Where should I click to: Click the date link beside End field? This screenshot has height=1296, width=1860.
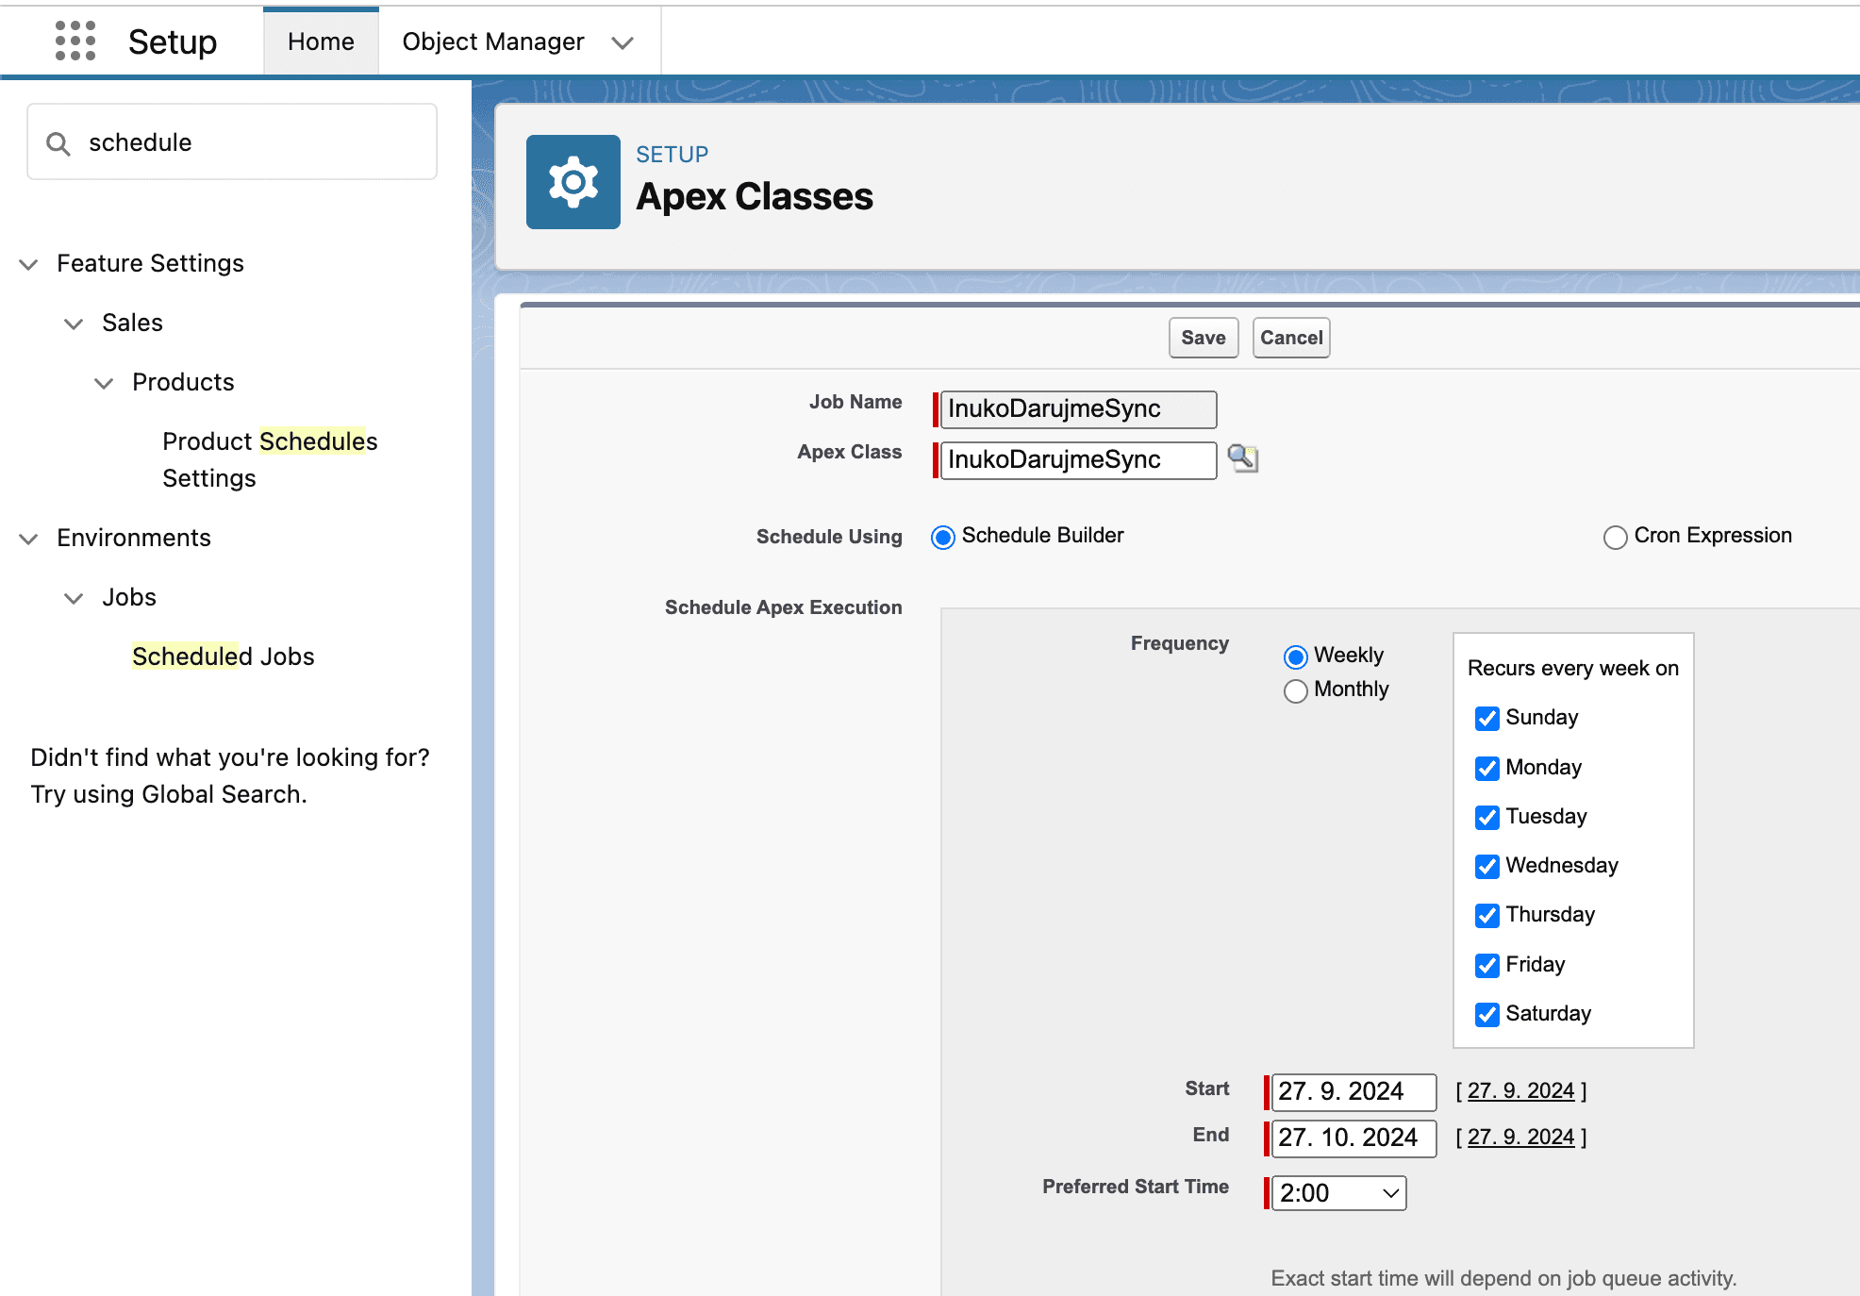pyautogui.click(x=1520, y=1137)
